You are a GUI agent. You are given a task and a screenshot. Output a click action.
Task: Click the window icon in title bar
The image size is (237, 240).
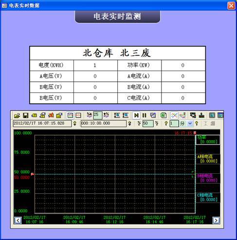click(x=4, y=6)
